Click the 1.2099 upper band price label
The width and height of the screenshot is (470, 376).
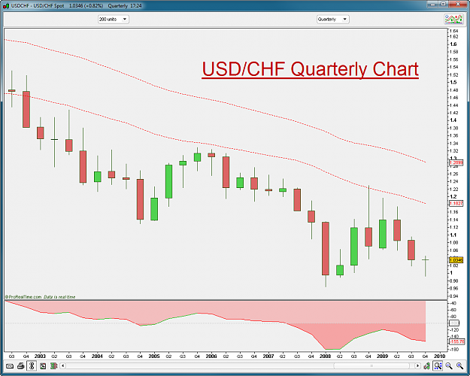[x=456, y=162]
